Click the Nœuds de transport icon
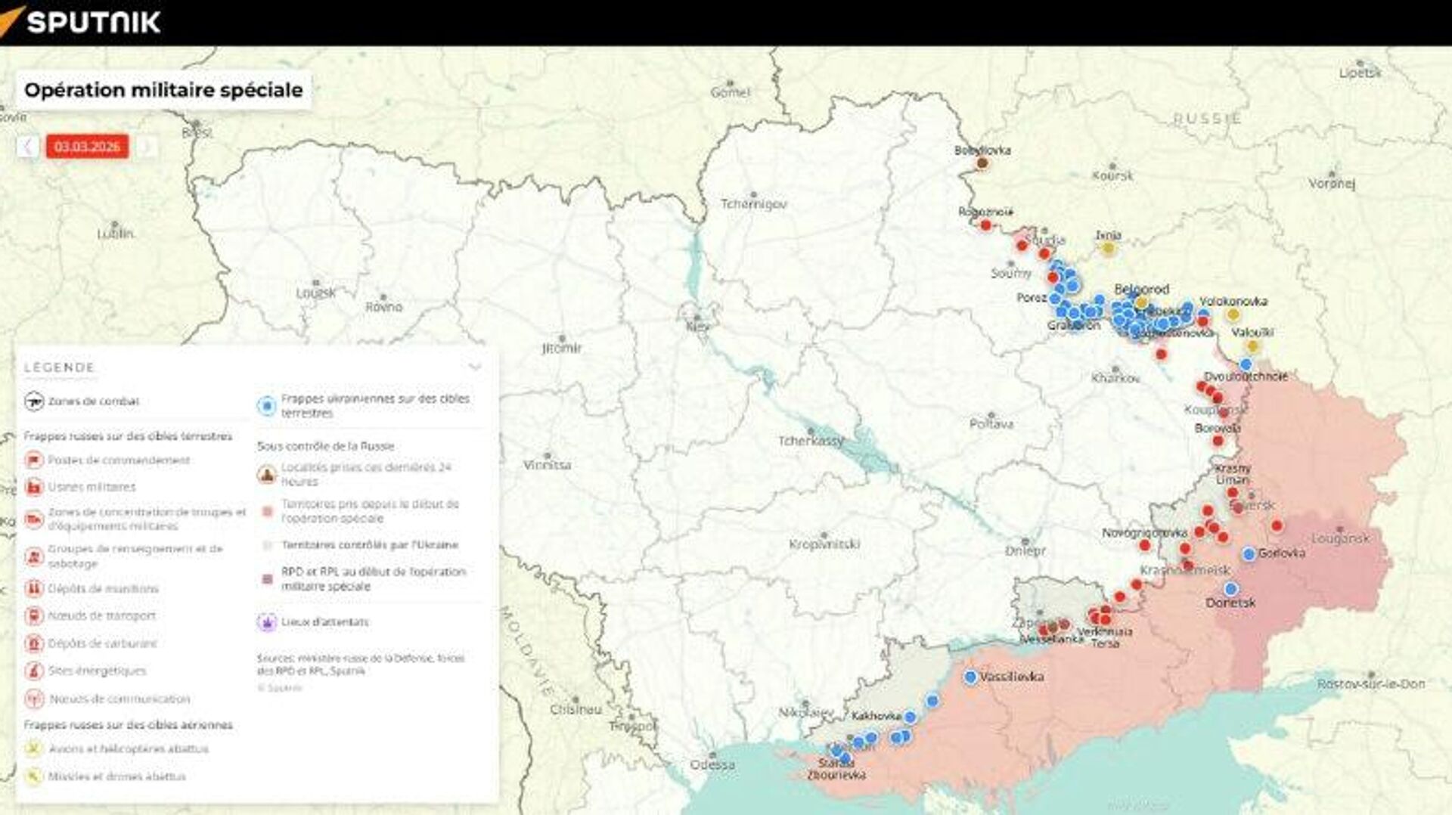The height and width of the screenshot is (815, 1452). (x=34, y=616)
